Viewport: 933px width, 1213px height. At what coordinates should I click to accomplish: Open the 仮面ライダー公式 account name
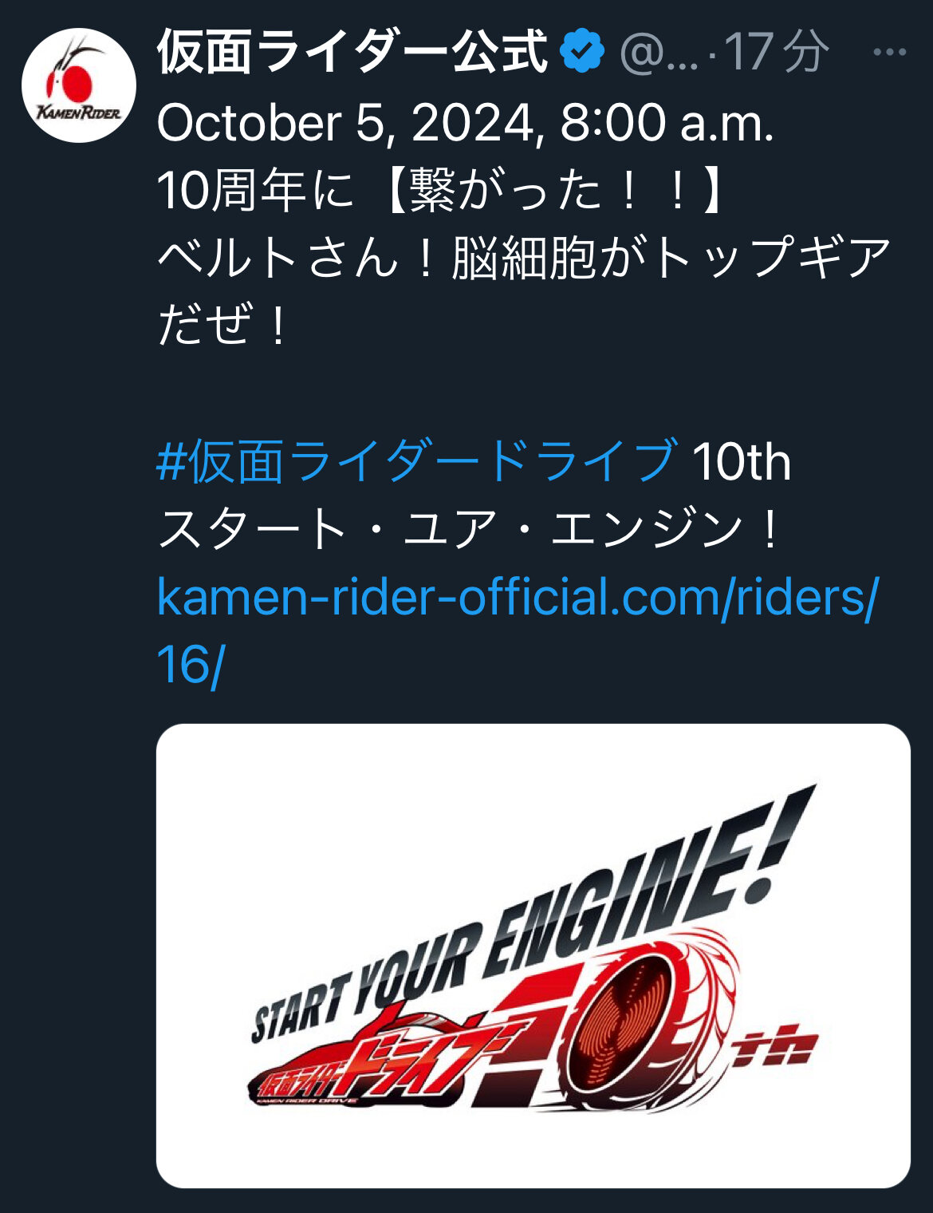tap(353, 52)
